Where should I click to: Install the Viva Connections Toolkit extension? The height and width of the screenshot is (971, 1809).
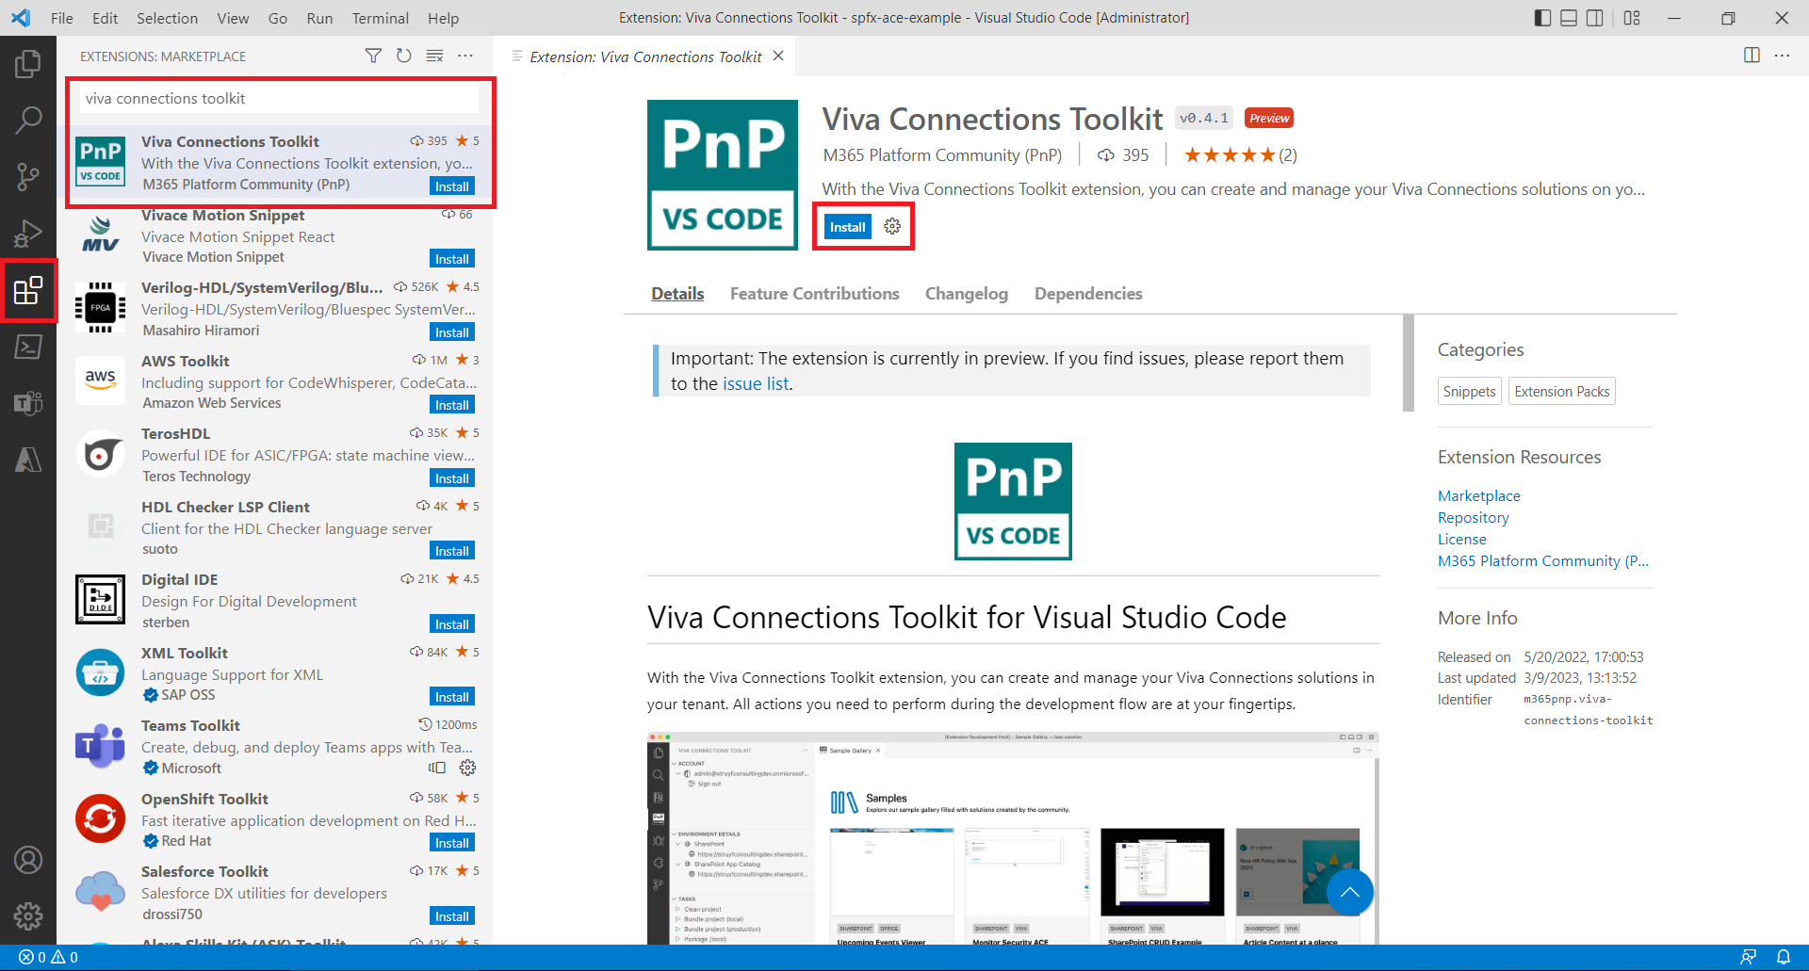(847, 227)
